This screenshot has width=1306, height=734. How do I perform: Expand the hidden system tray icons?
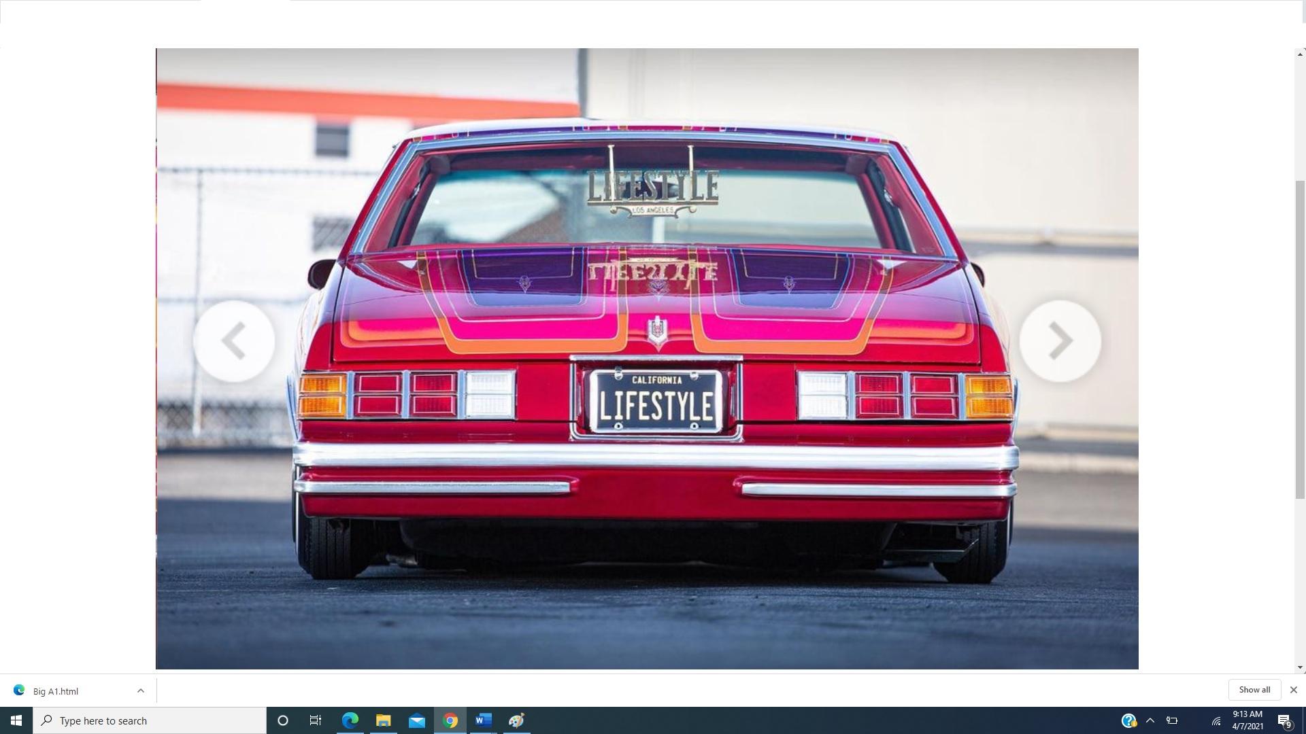pyautogui.click(x=1150, y=720)
